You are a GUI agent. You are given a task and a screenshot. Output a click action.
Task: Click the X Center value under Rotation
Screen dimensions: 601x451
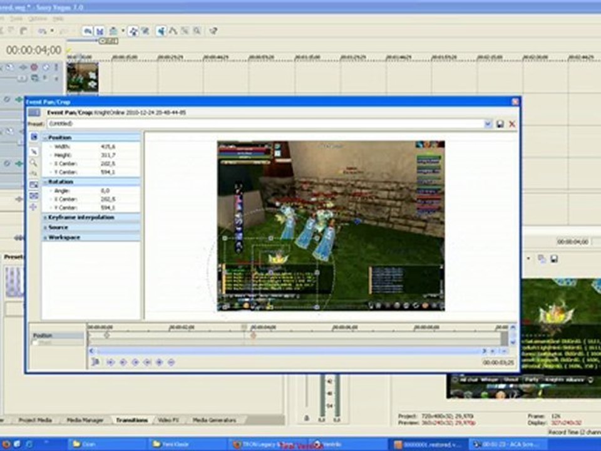pyautogui.click(x=108, y=199)
